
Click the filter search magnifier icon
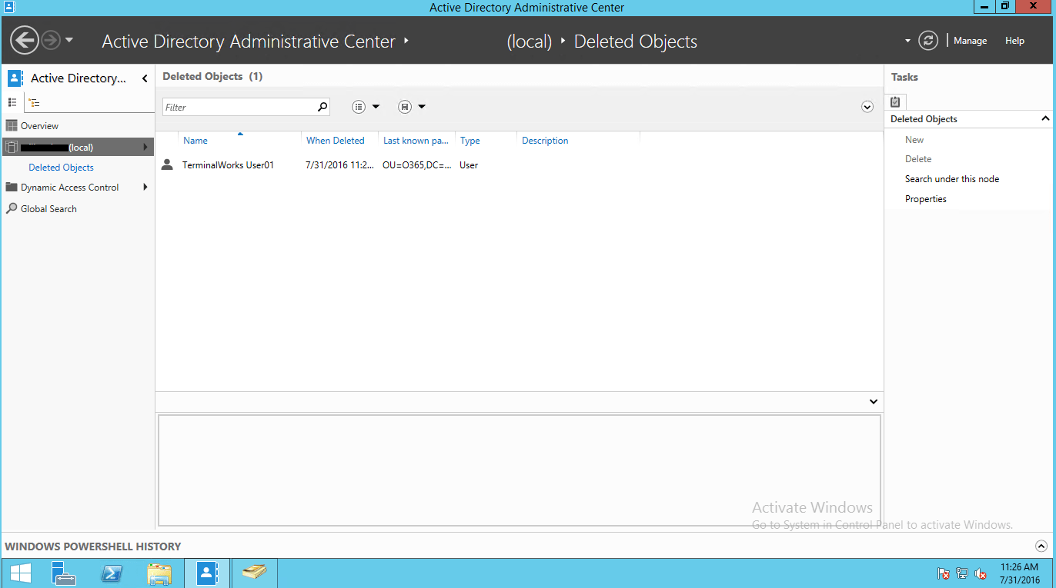tap(322, 106)
